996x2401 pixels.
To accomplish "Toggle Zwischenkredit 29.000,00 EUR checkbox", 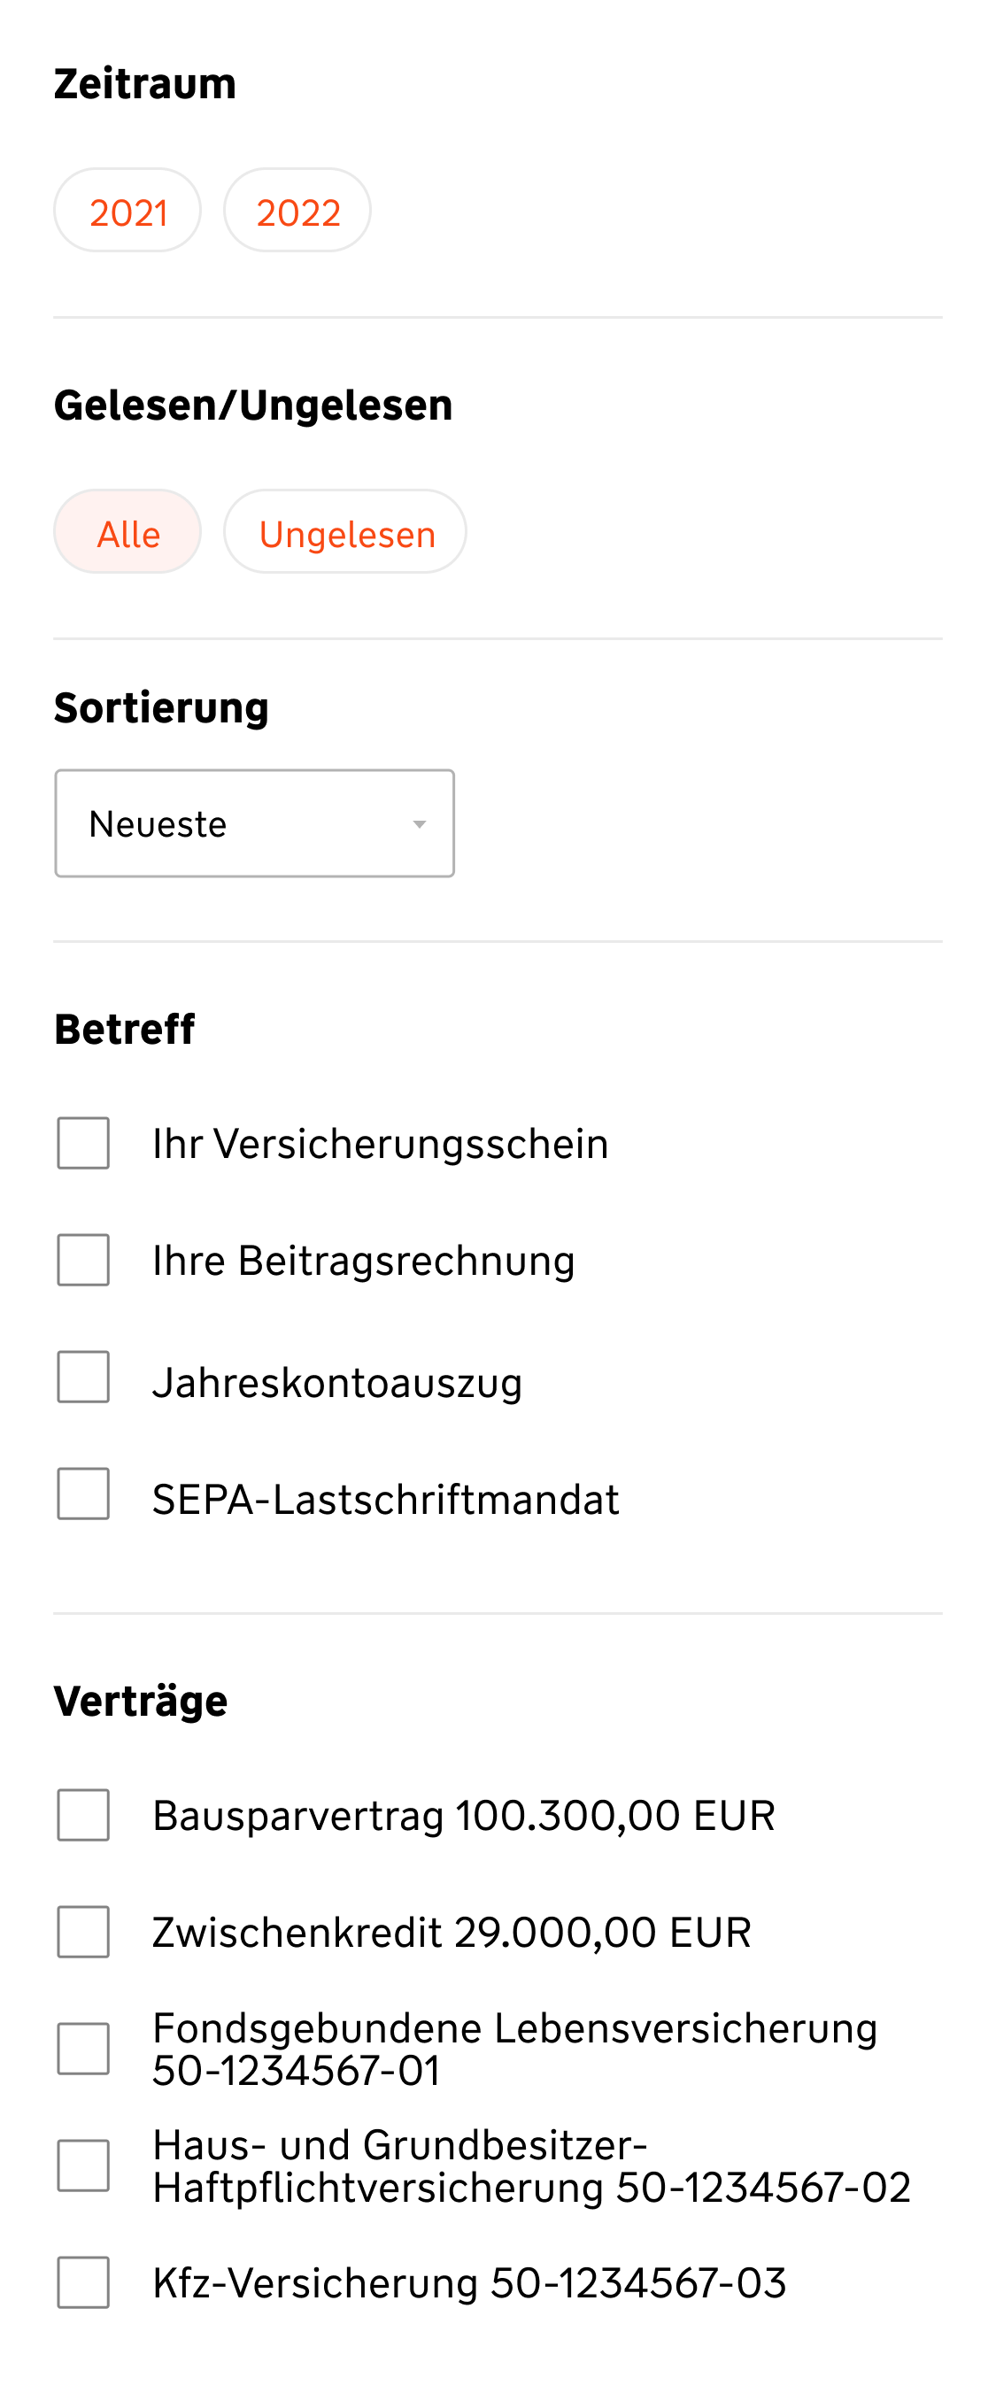I will click(x=84, y=1931).
